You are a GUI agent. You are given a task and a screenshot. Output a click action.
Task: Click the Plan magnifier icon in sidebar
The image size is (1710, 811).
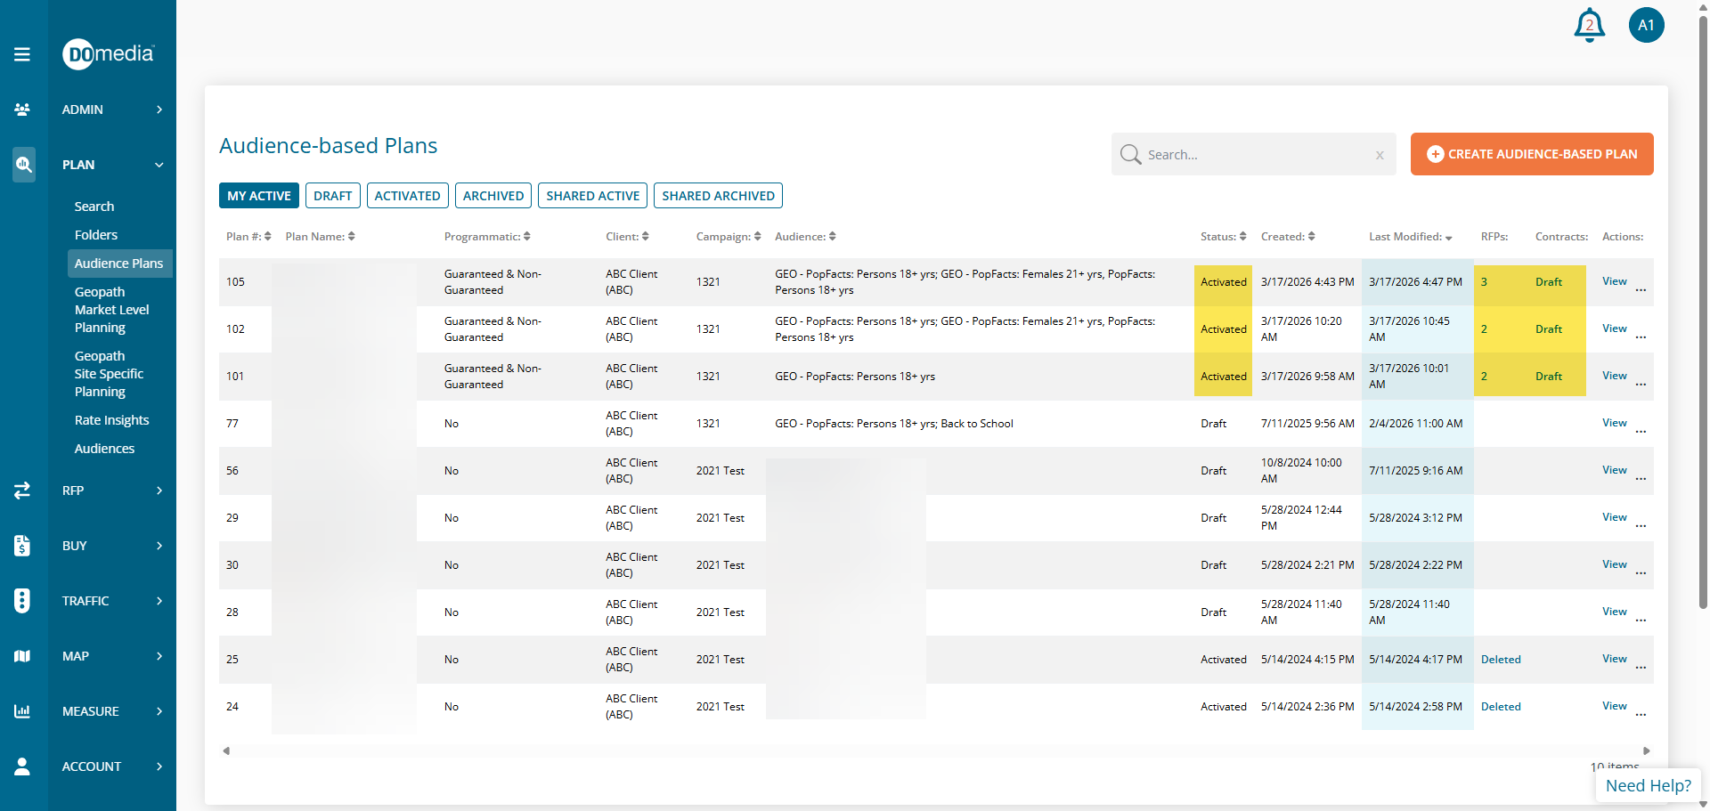point(23,165)
